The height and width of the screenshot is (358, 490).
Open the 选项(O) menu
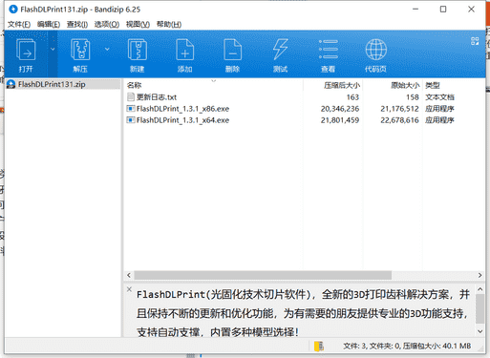click(107, 24)
